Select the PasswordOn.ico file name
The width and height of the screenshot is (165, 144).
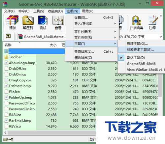pos(22,109)
